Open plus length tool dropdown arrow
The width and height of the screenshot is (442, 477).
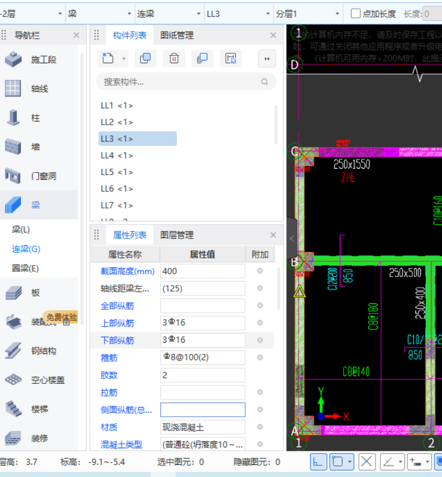point(428,462)
